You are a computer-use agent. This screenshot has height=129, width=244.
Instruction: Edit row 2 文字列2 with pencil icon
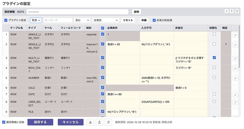pyautogui.click(x=235, y=45)
